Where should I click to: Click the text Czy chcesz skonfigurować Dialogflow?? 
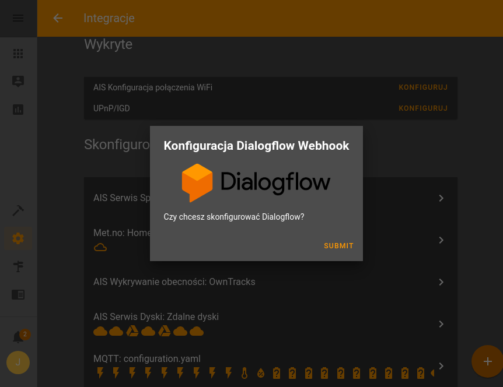(234, 217)
